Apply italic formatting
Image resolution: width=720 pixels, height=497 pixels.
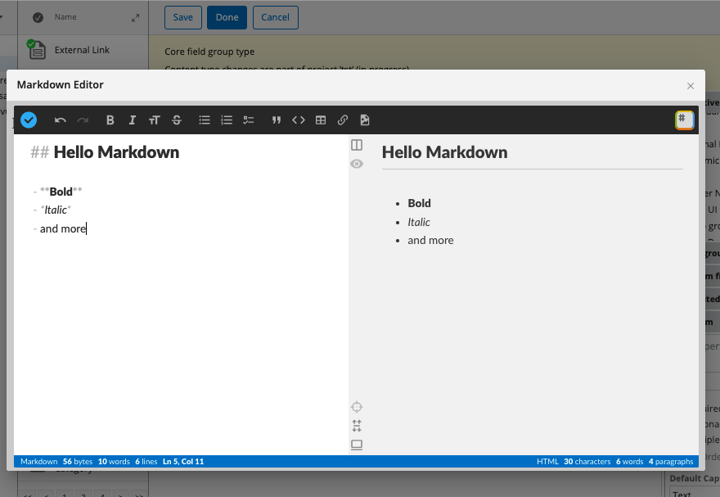pyautogui.click(x=132, y=120)
